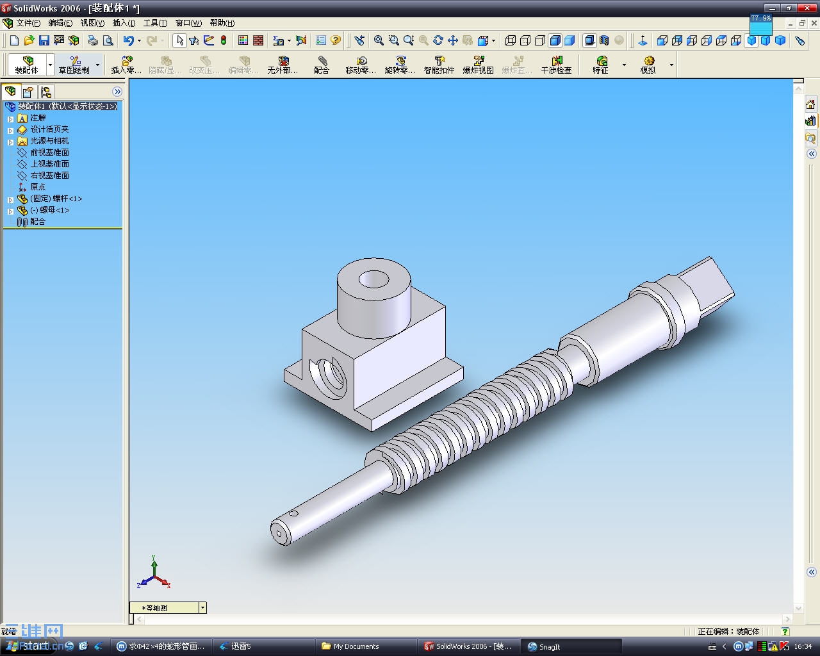Toggle Shaded With Edges display mode

point(555,40)
